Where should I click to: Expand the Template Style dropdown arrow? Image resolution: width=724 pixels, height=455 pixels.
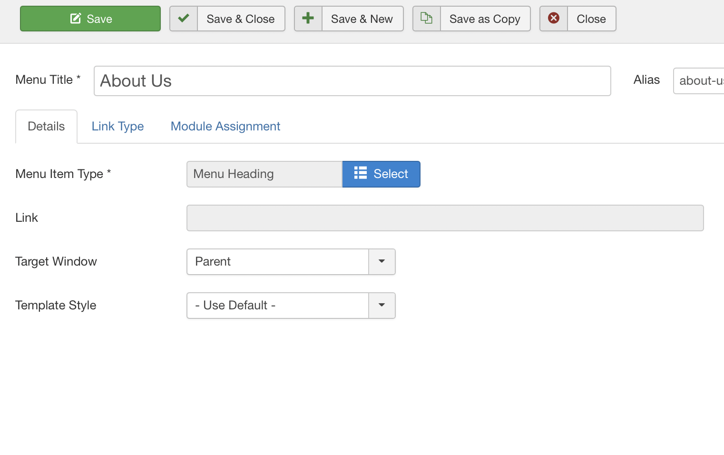(x=382, y=305)
